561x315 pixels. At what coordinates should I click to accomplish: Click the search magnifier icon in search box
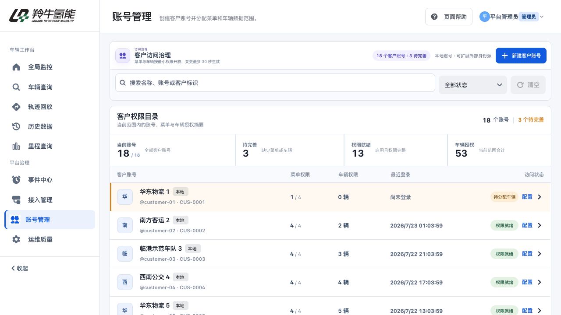point(123,83)
